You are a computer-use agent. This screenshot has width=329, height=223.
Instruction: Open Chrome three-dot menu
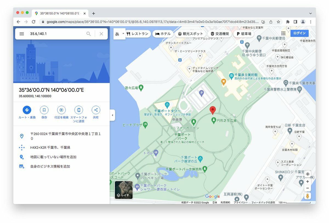(311, 22)
